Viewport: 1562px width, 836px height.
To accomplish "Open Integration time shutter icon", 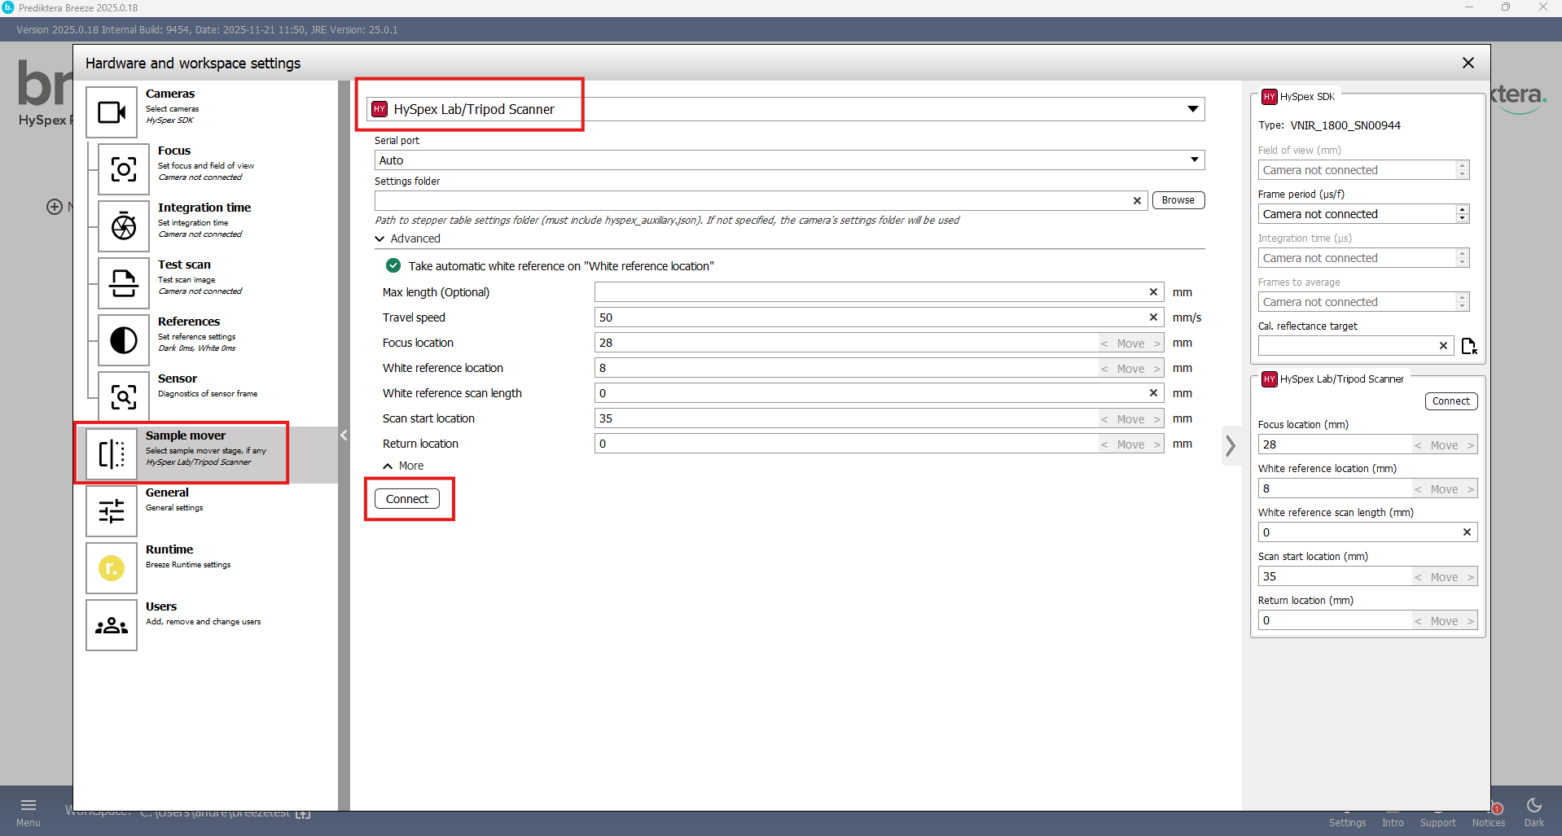I will (124, 226).
